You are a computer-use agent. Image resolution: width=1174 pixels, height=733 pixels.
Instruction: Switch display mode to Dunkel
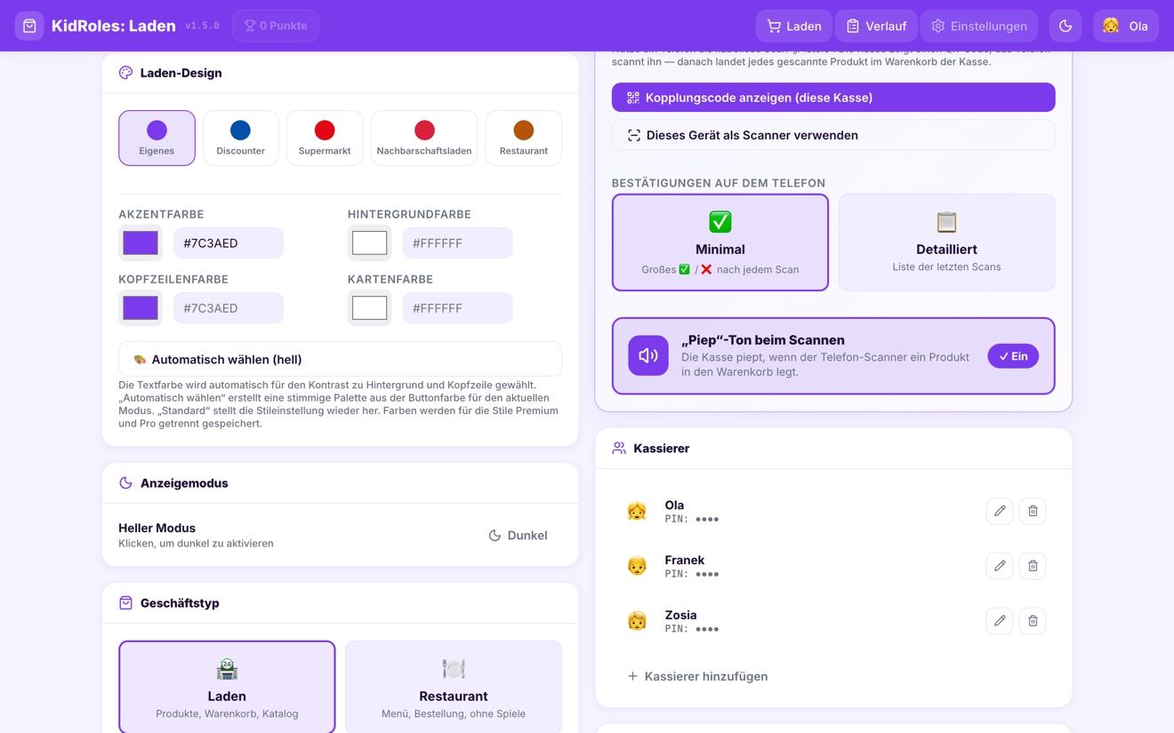[x=519, y=536]
